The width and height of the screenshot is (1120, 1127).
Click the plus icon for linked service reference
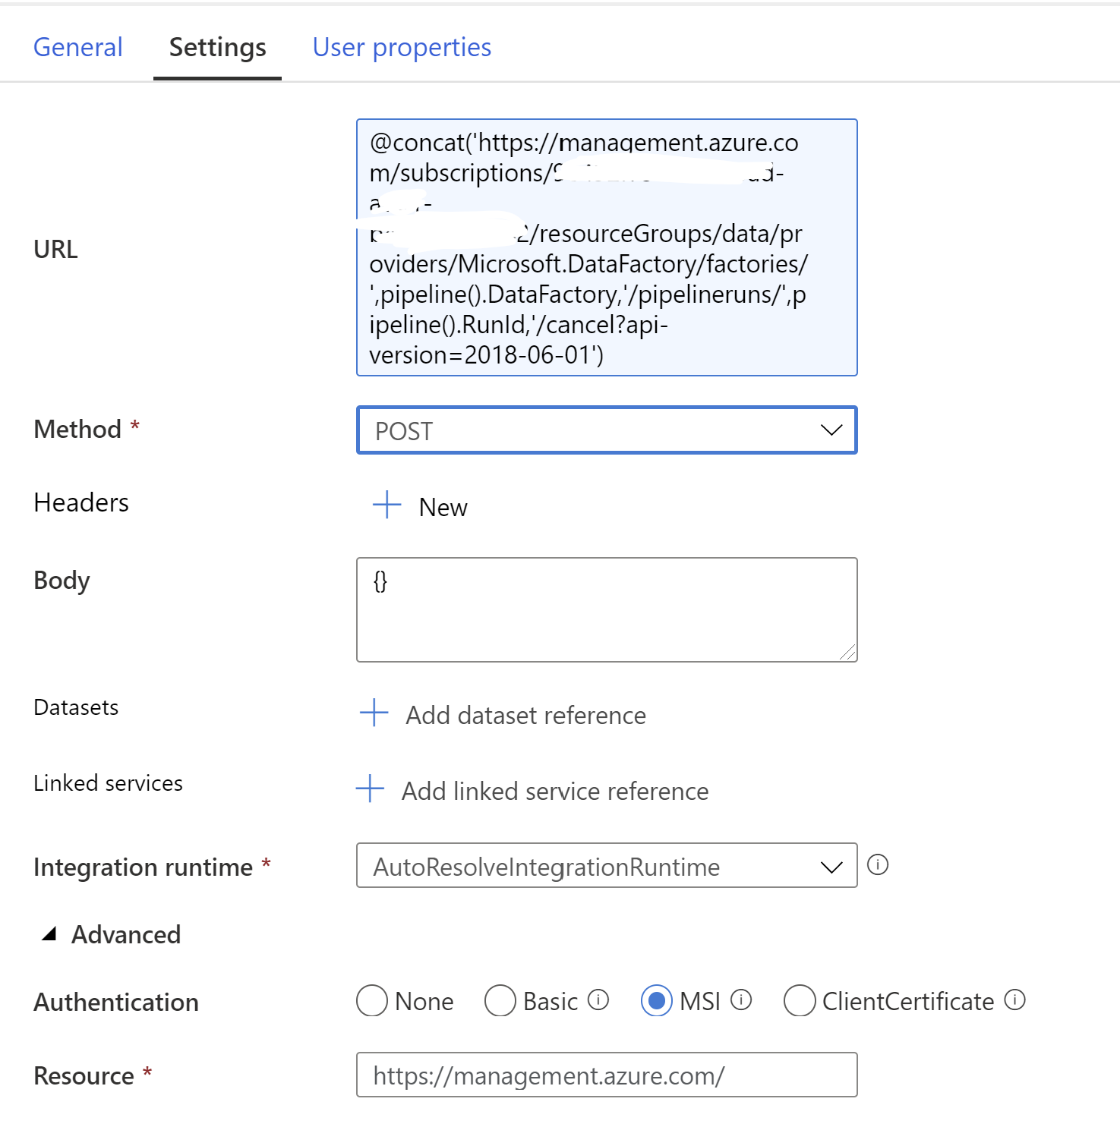pos(370,789)
